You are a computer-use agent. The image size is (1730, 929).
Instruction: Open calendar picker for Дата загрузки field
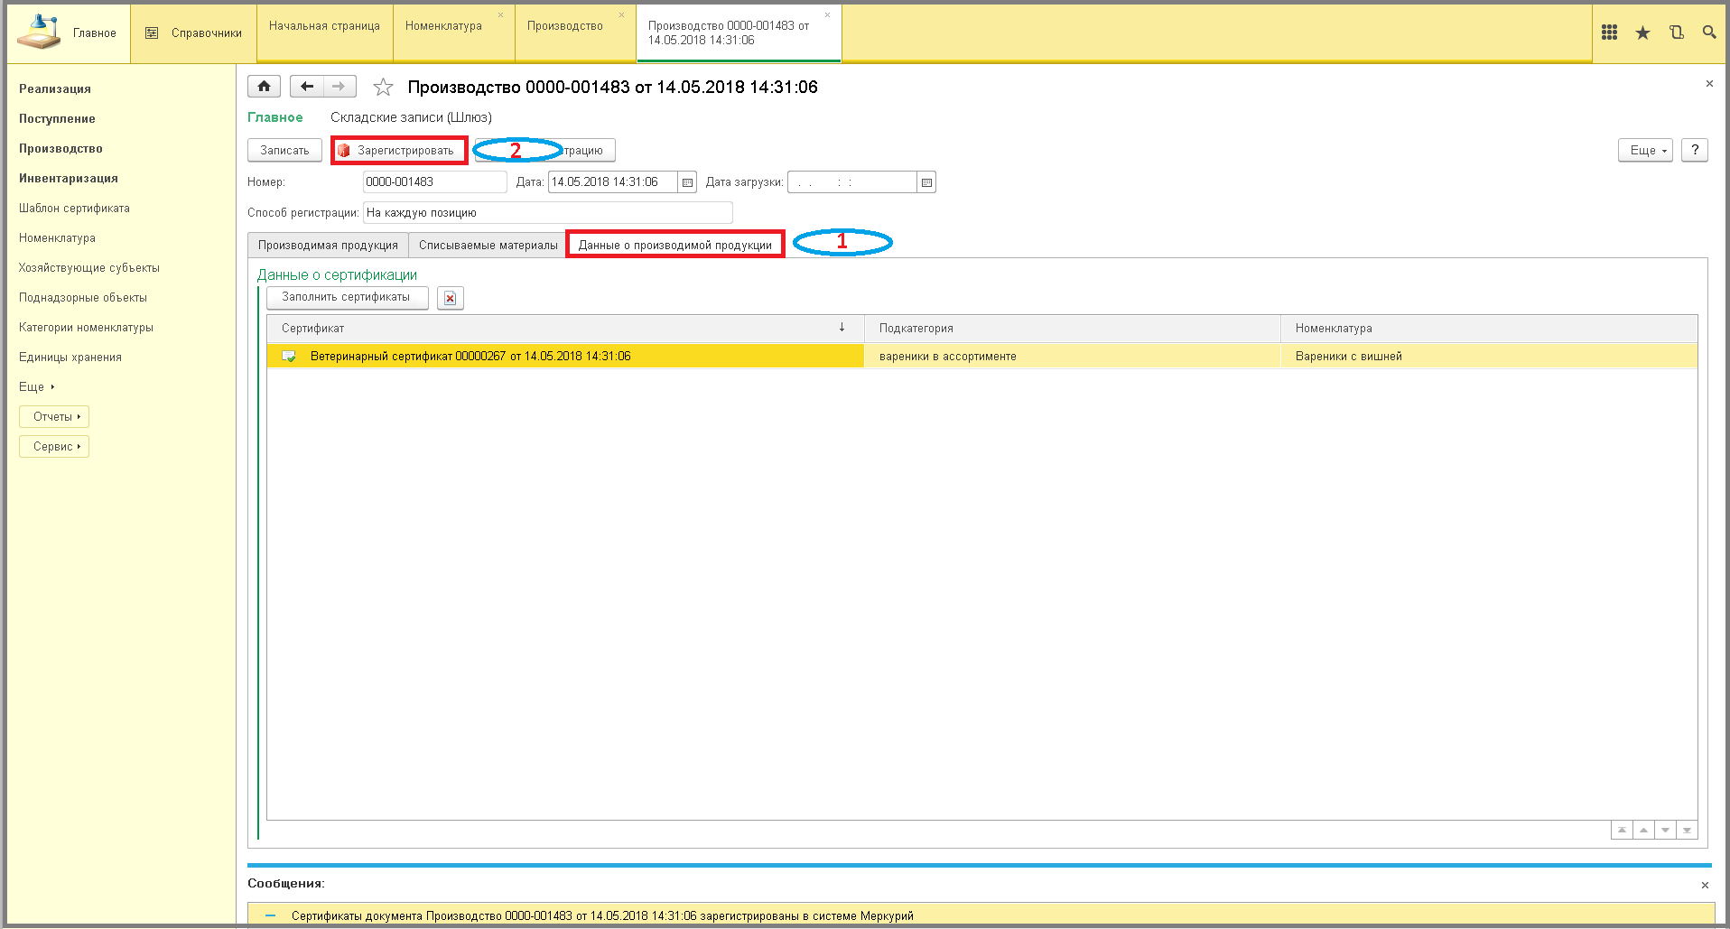(926, 182)
